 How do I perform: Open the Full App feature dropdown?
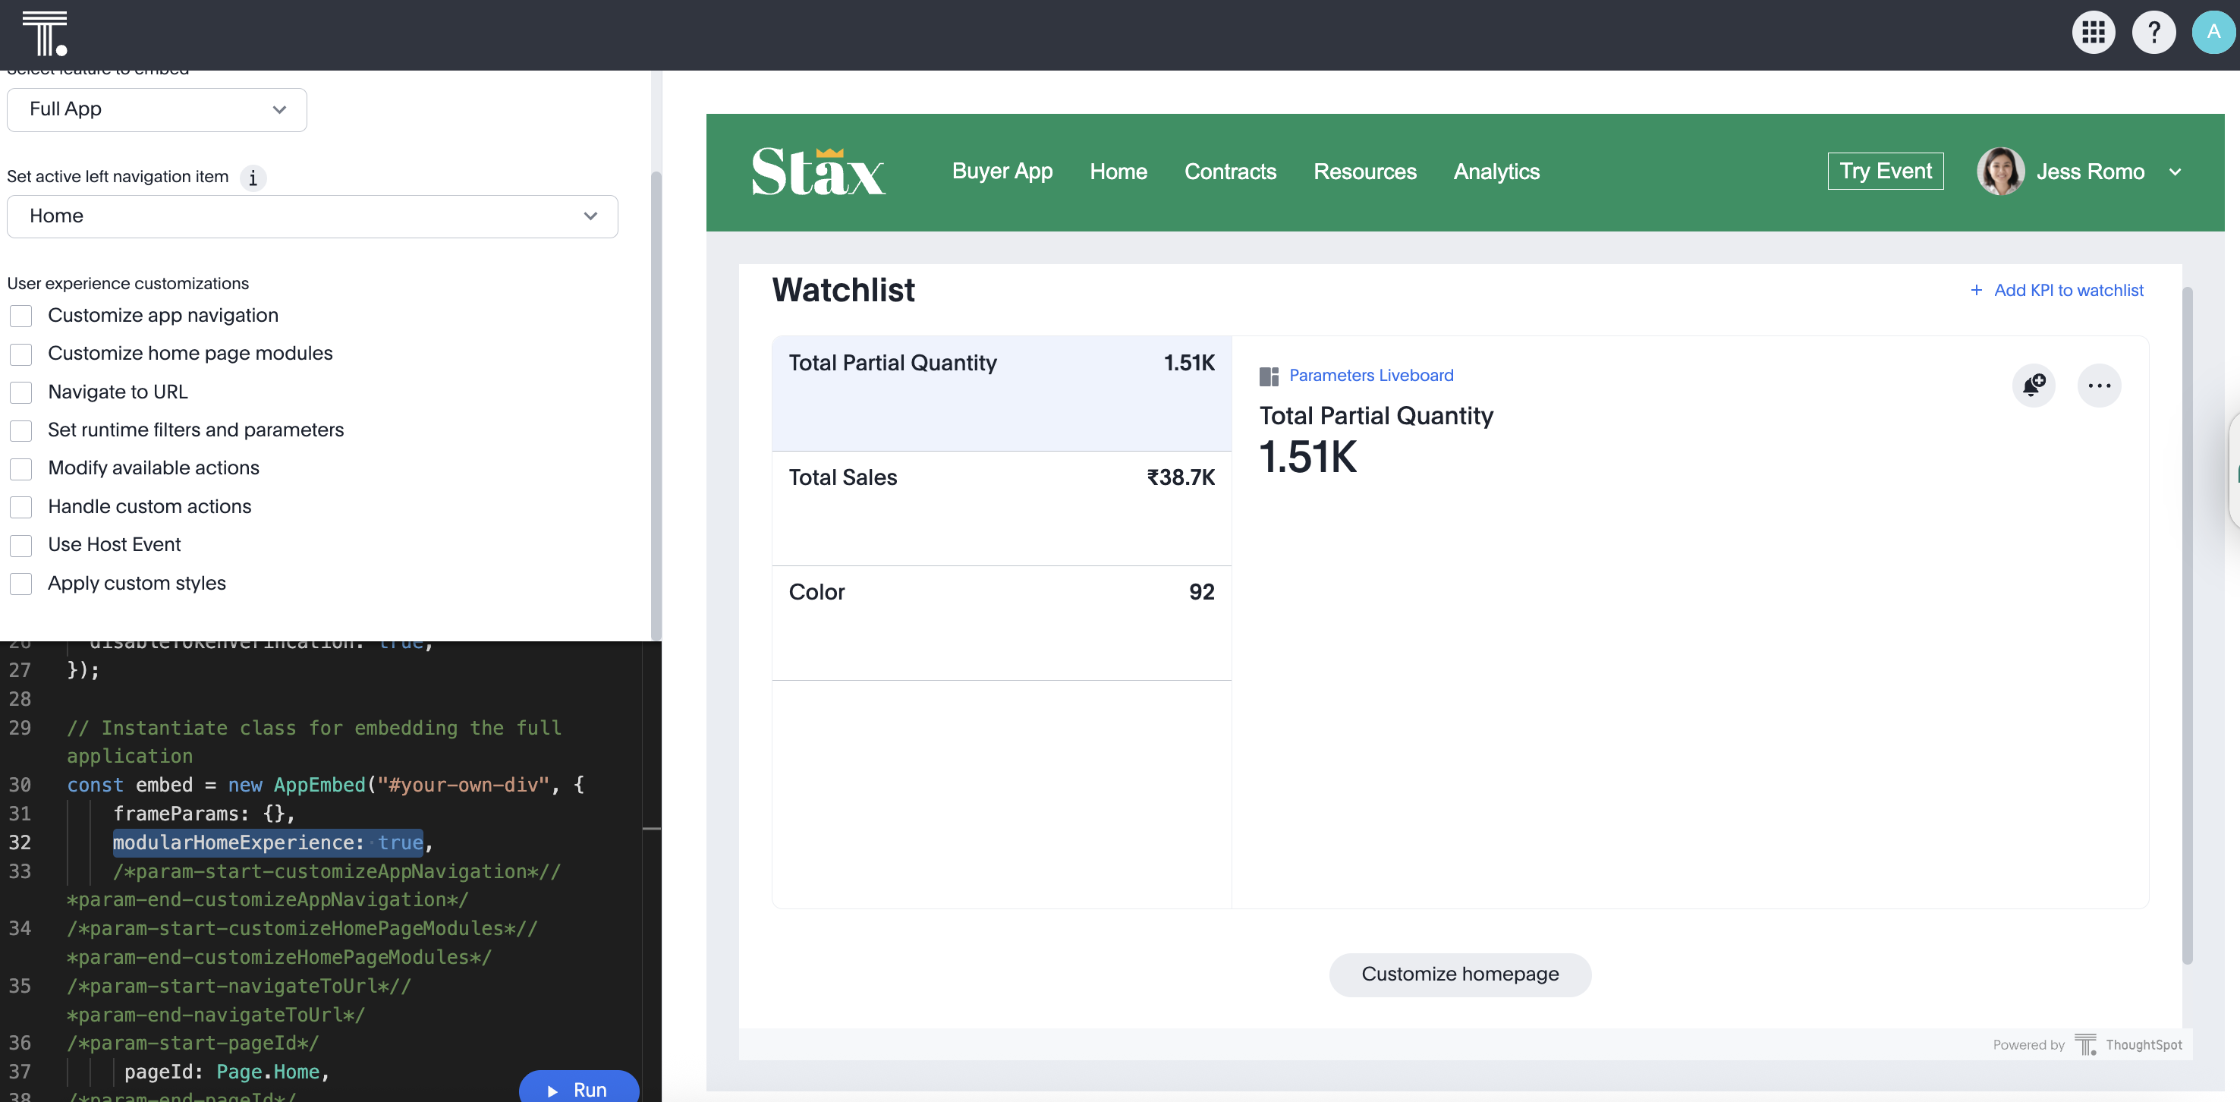pos(156,109)
